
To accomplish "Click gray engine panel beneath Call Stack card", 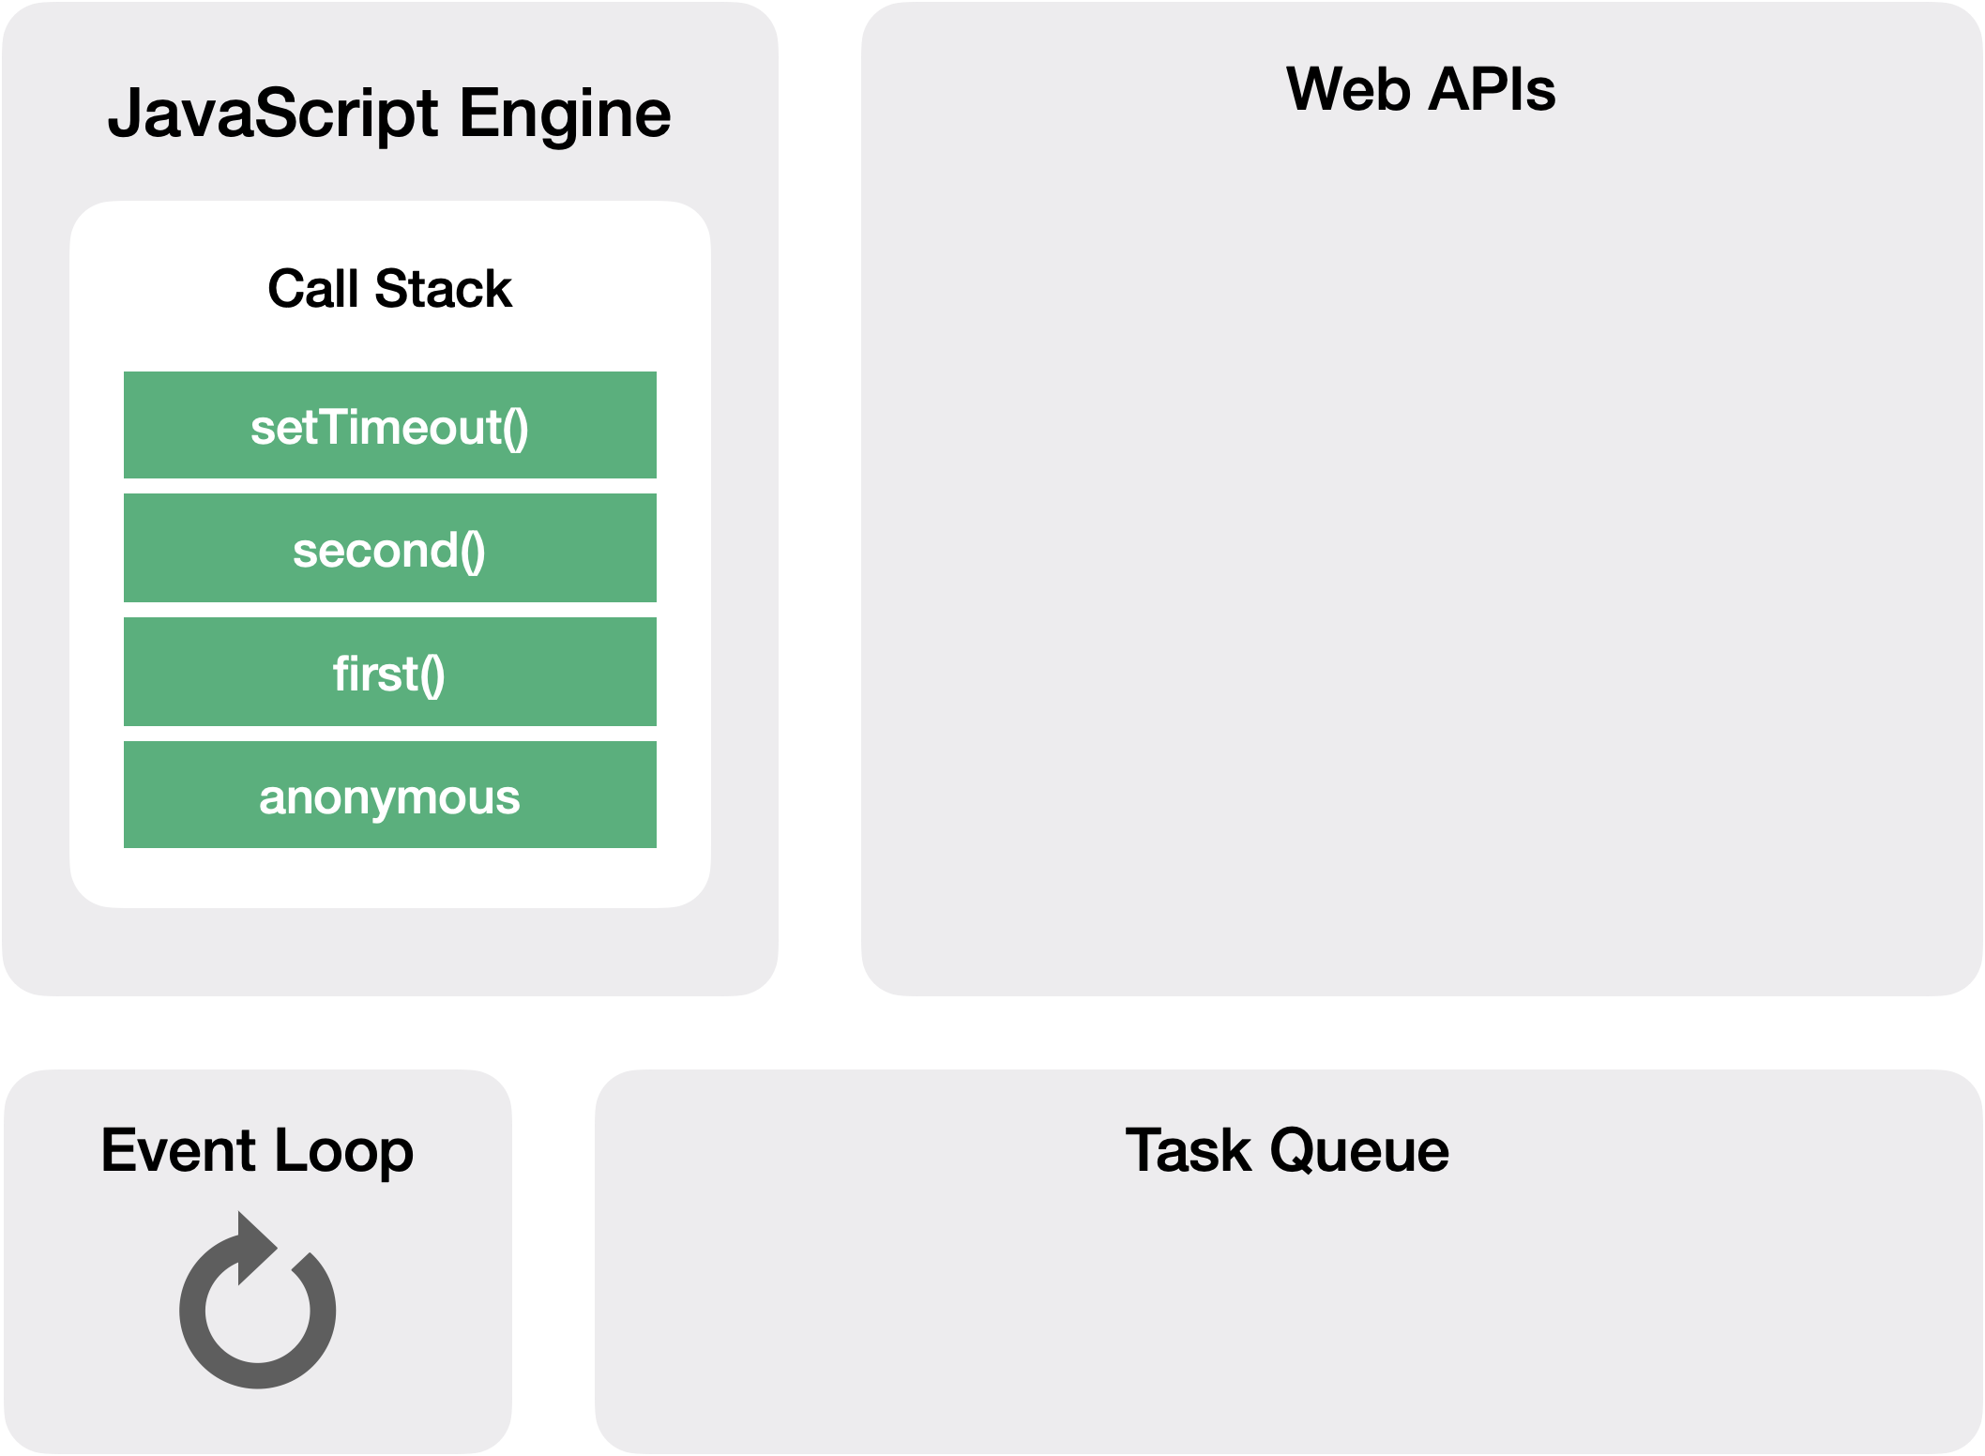I will coord(389,950).
